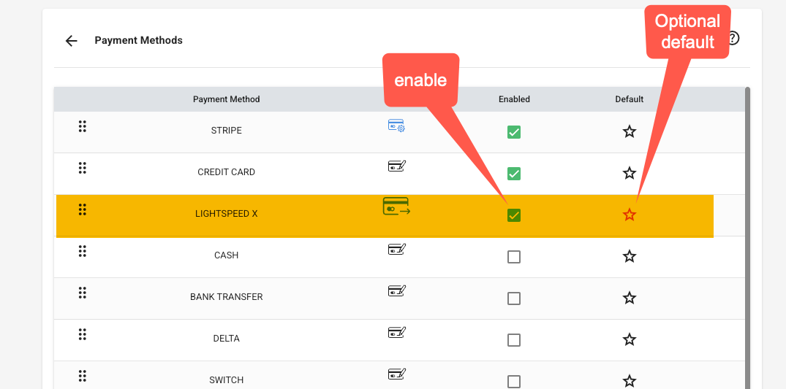Viewport: 786px width, 389px height.
Task: Mark CASH as default with its star
Action: 630,256
